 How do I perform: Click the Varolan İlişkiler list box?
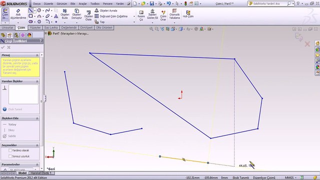tap(23, 94)
